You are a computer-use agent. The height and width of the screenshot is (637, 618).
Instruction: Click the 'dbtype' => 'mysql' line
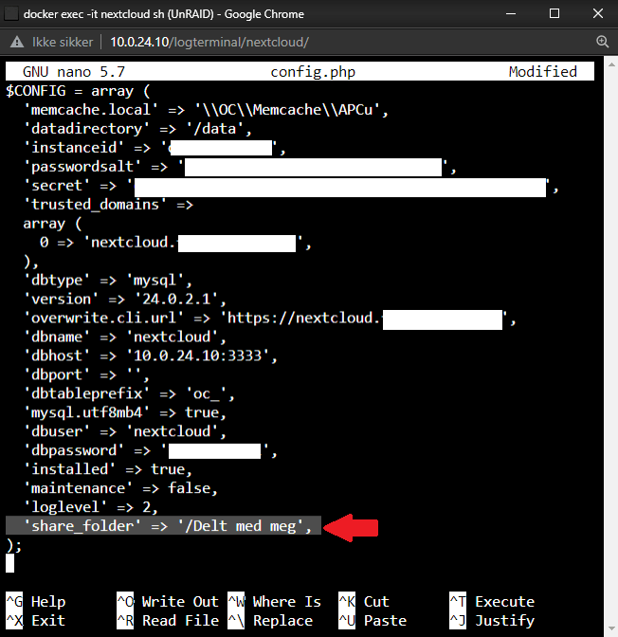tap(108, 281)
